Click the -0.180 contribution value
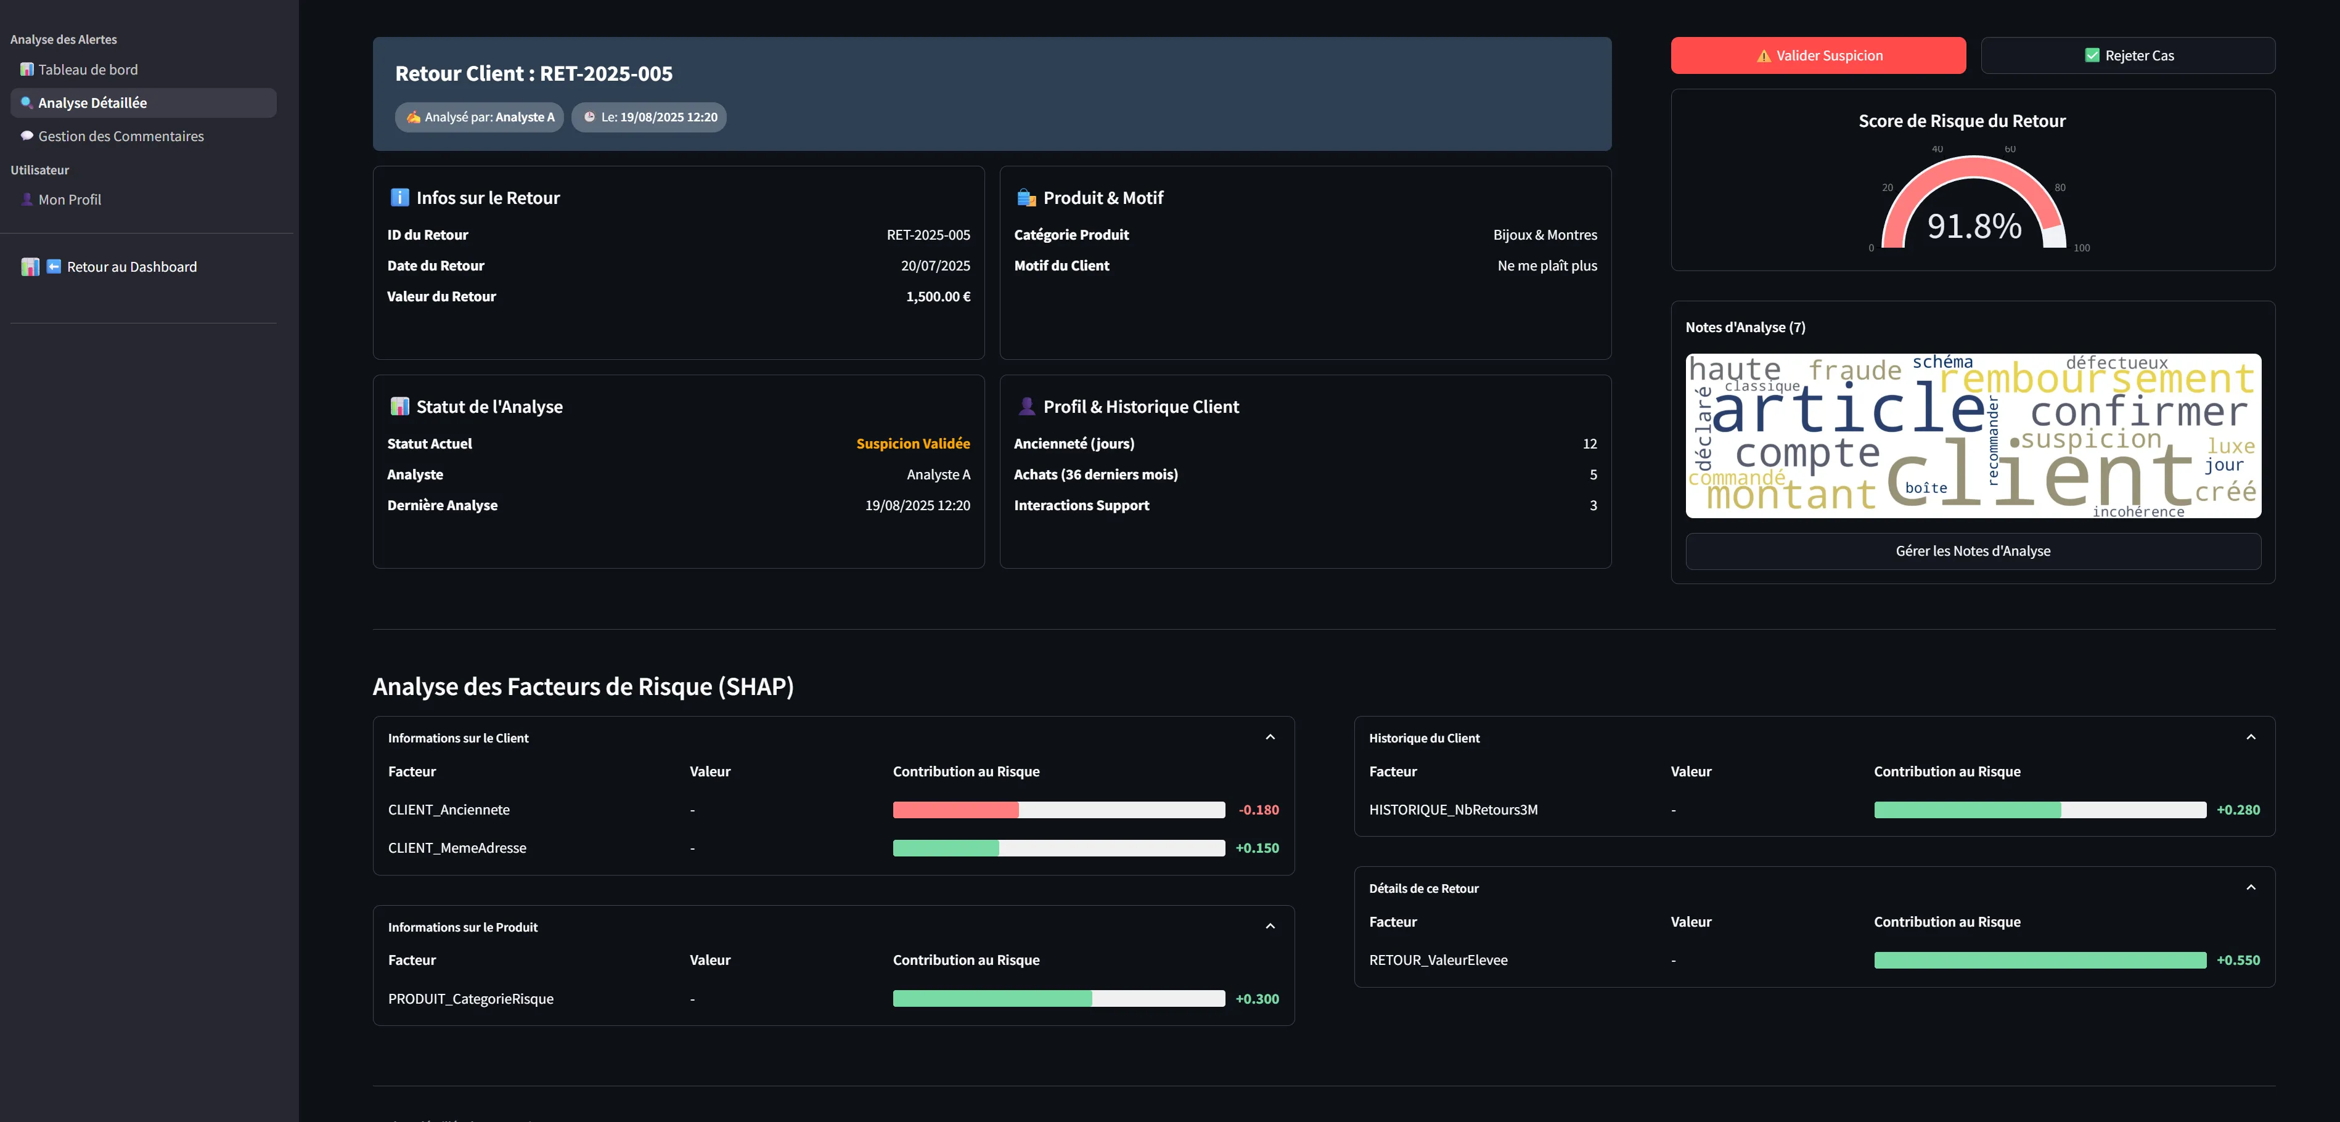Viewport: 2340px width, 1122px height. pos(1258,810)
